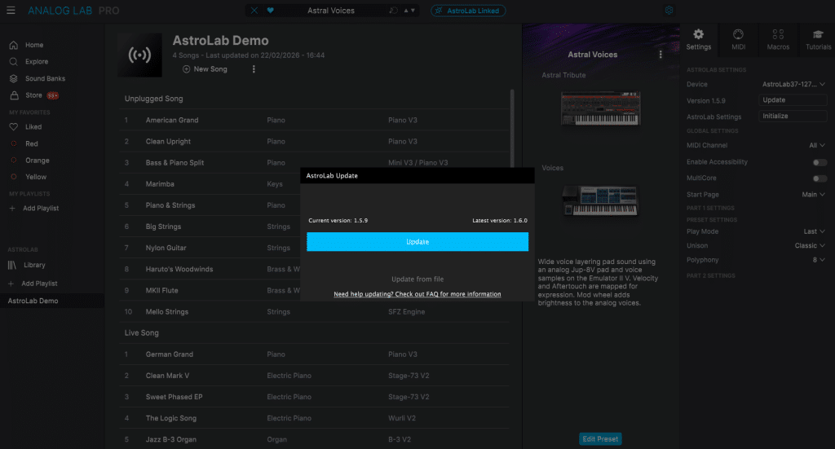The width and height of the screenshot is (835, 449).
Task: Select The Logic Song preset
Action: tap(314, 418)
